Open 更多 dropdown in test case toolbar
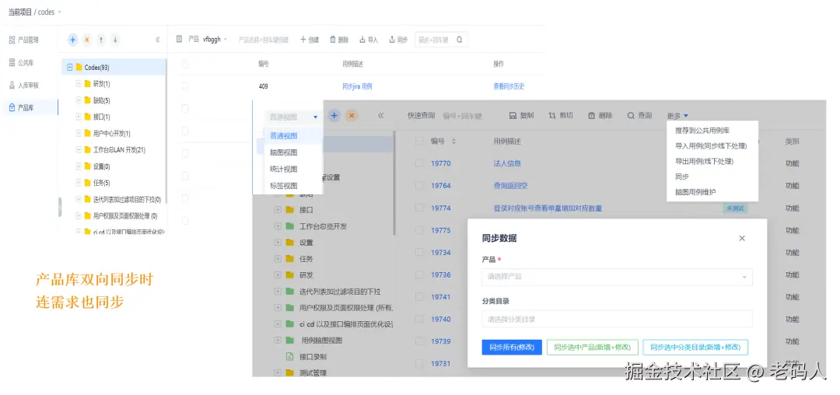Viewport: 840px width, 395px height. (x=677, y=116)
